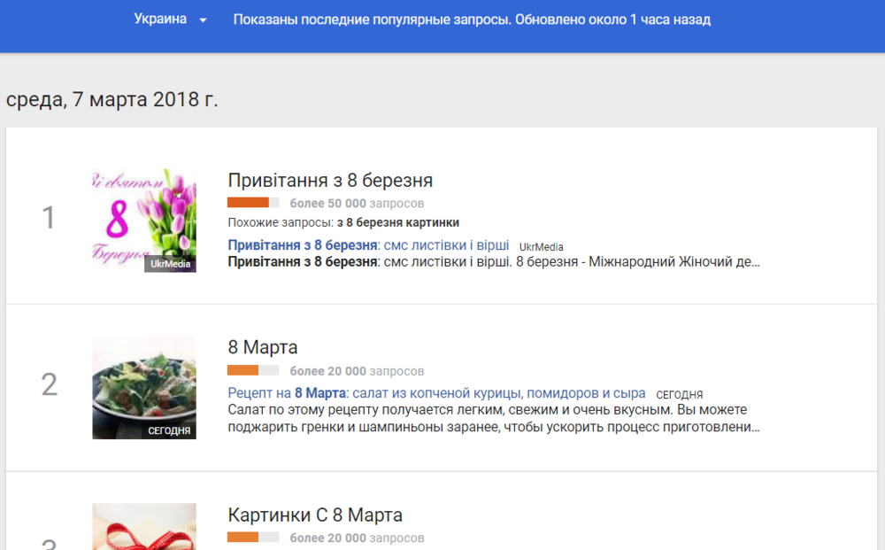Select the trend title 8 Марта
Screen dimensions: 885x550
pos(263,347)
